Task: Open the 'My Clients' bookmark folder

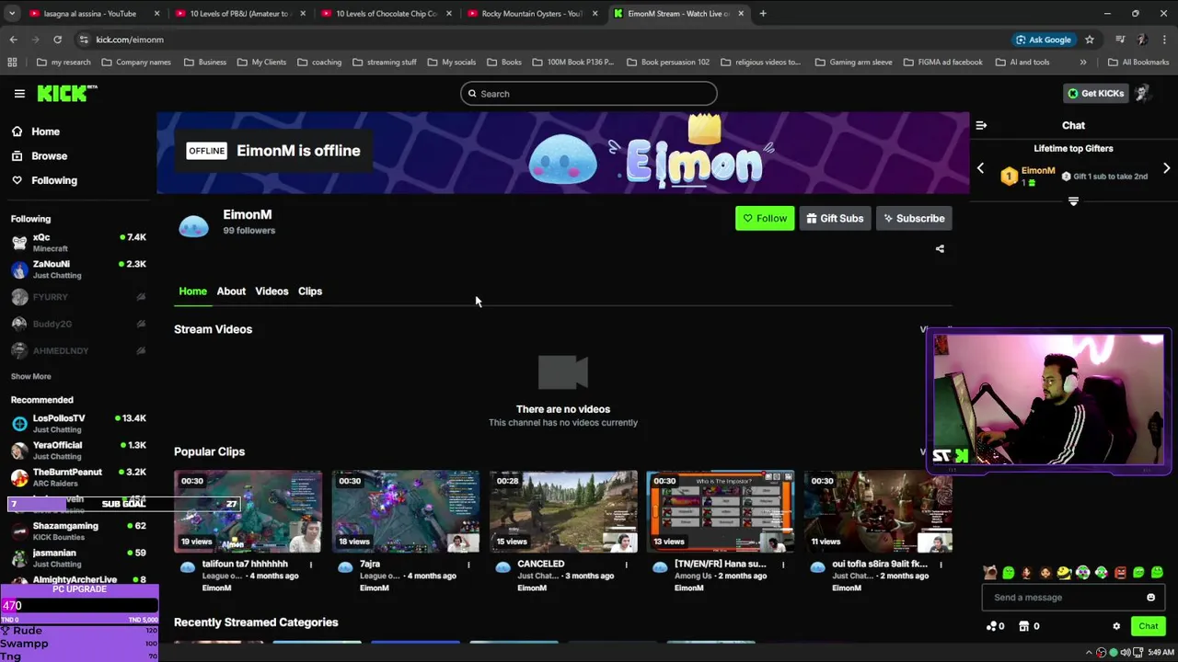Action: tap(261, 63)
